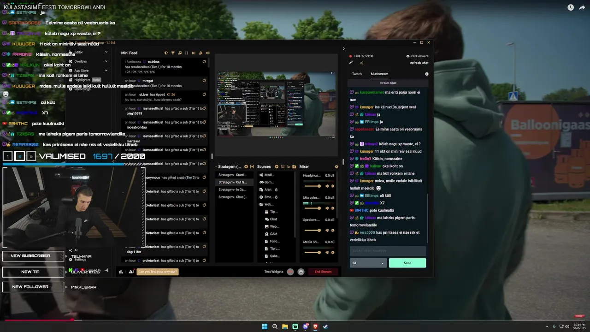
Task: Click the End Stream button
Action: click(x=323, y=272)
